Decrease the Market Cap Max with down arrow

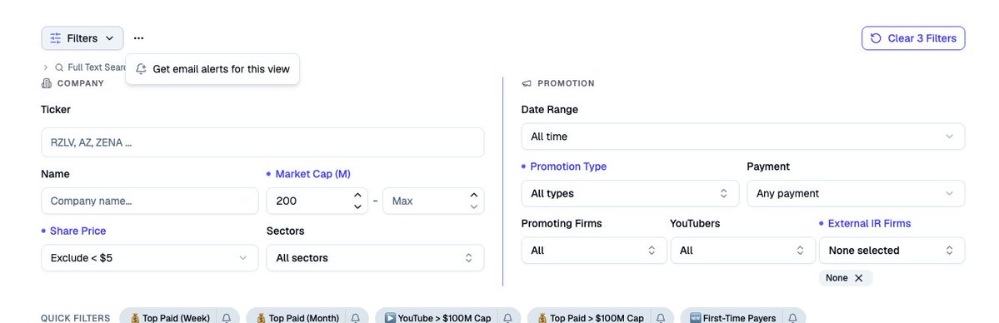coord(473,206)
